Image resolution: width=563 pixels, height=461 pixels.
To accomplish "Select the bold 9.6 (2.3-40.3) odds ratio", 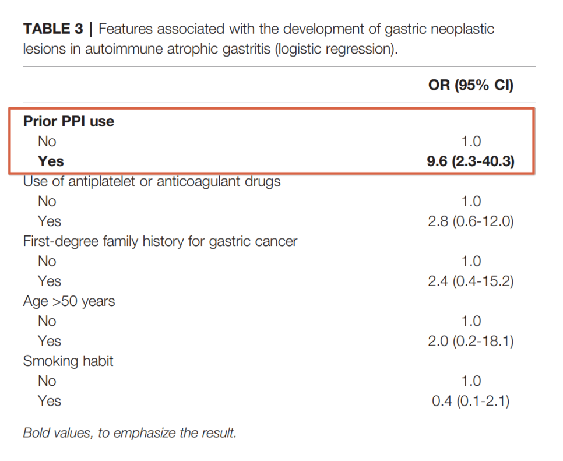I will [x=470, y=161].
